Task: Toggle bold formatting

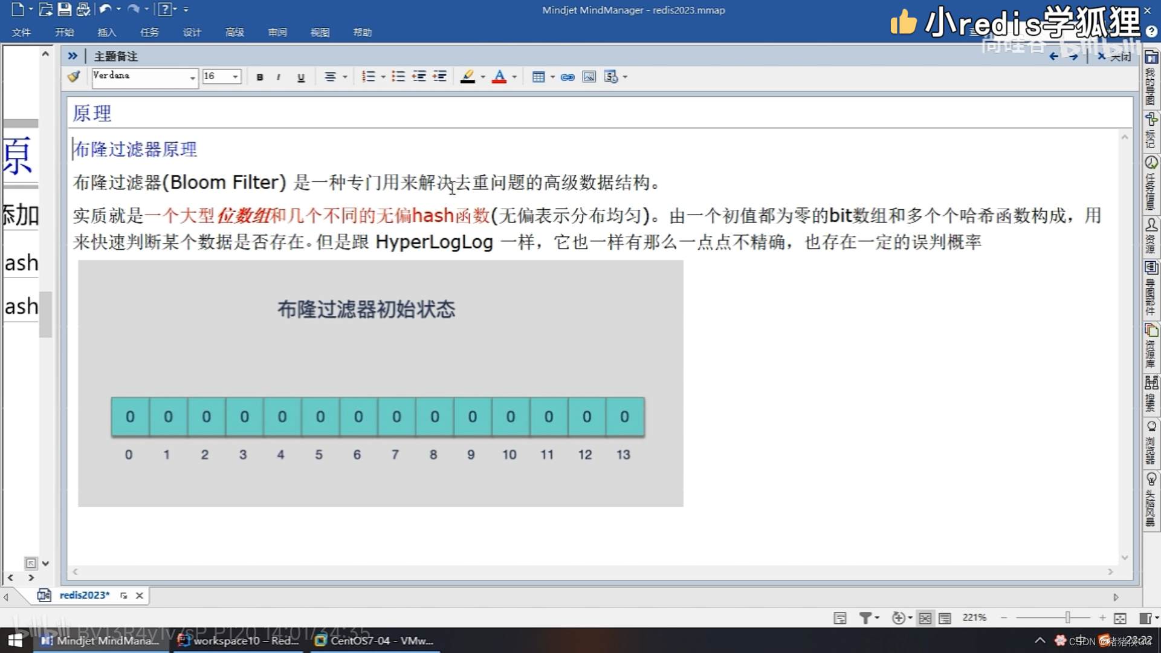Action: click(260, 77)
